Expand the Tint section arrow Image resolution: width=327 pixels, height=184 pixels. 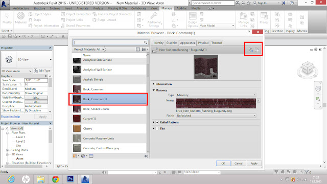click(x=153, y=128)
